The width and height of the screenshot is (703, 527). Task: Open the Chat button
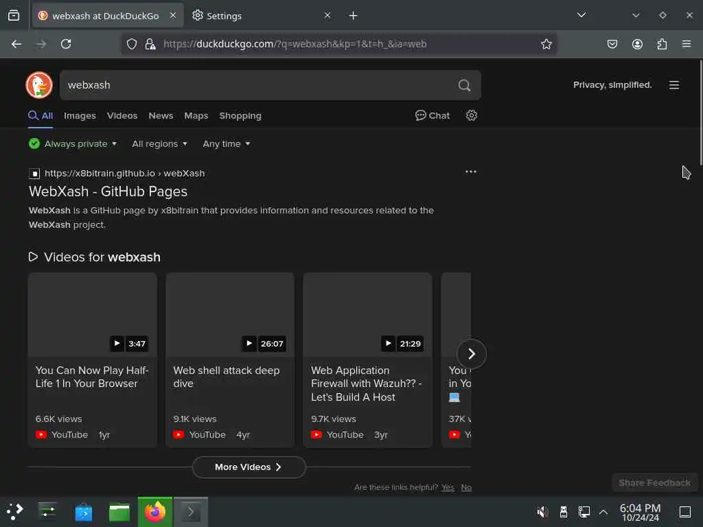(x=433, y=115)
